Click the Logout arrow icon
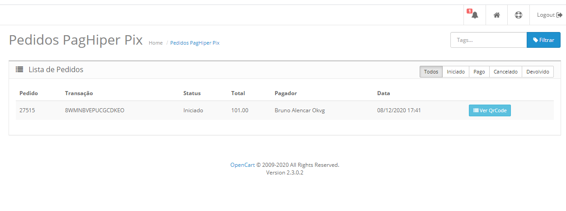566x211 pixels. (559, 15)
